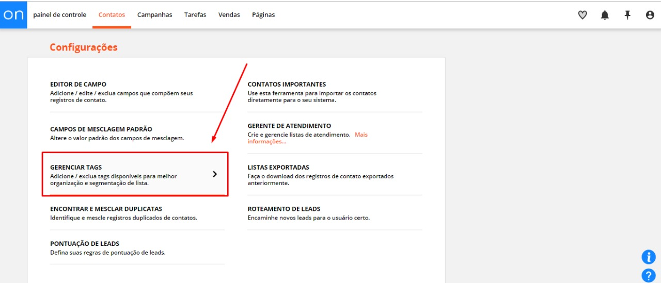Go to painel de controle
Image resolution: width=661 pixels, height=283 pixels.
pyautogui.click(x=60, y=15)
